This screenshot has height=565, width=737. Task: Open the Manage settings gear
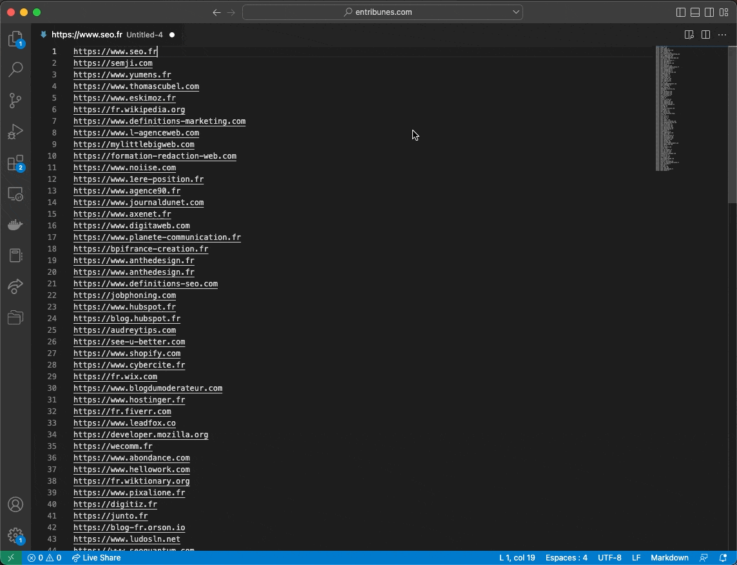point(15,535)
